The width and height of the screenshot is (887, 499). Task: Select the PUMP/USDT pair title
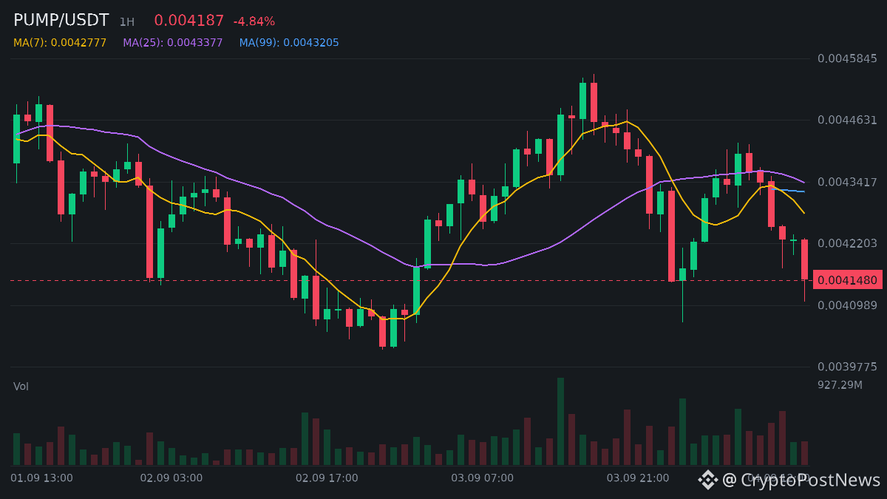pos(61,21)
